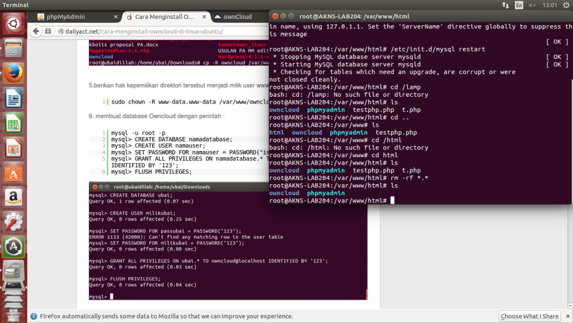Minimize the AKNS-LAB204 terminal window
This screenshot has width=573, height=323.
click(x=283, y=16)
